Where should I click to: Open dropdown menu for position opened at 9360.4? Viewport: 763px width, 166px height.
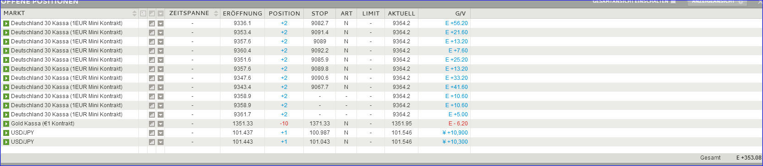coord(160,51)
